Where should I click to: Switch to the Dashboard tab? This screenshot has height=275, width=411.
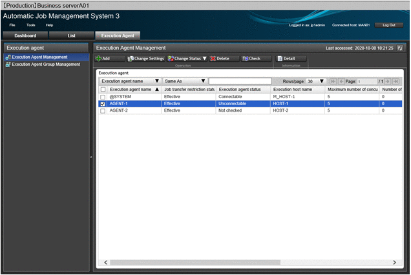pos(25,36)
